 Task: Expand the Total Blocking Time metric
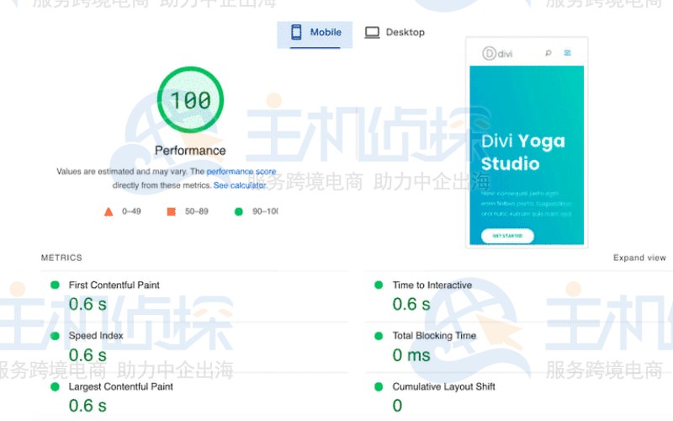pyautogui.click(x=433, y=336)
